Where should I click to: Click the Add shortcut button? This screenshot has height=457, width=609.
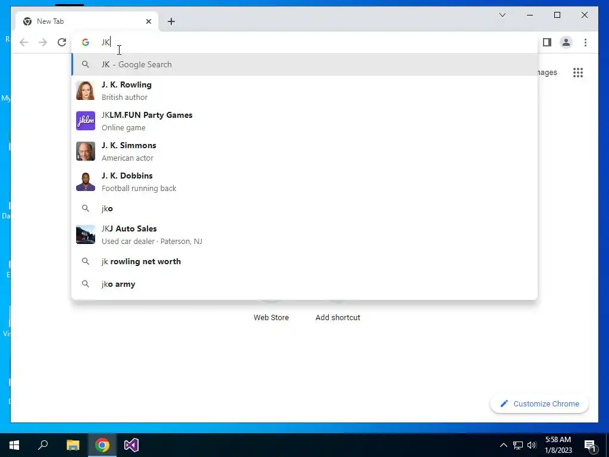(338, 318)
